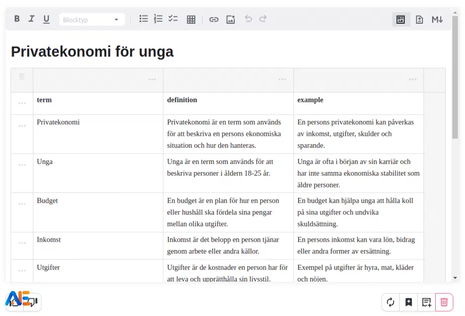Viewport: 465px width, 316px height.
Task: Click the regenerate refresh button
Action: click(391, 302)
